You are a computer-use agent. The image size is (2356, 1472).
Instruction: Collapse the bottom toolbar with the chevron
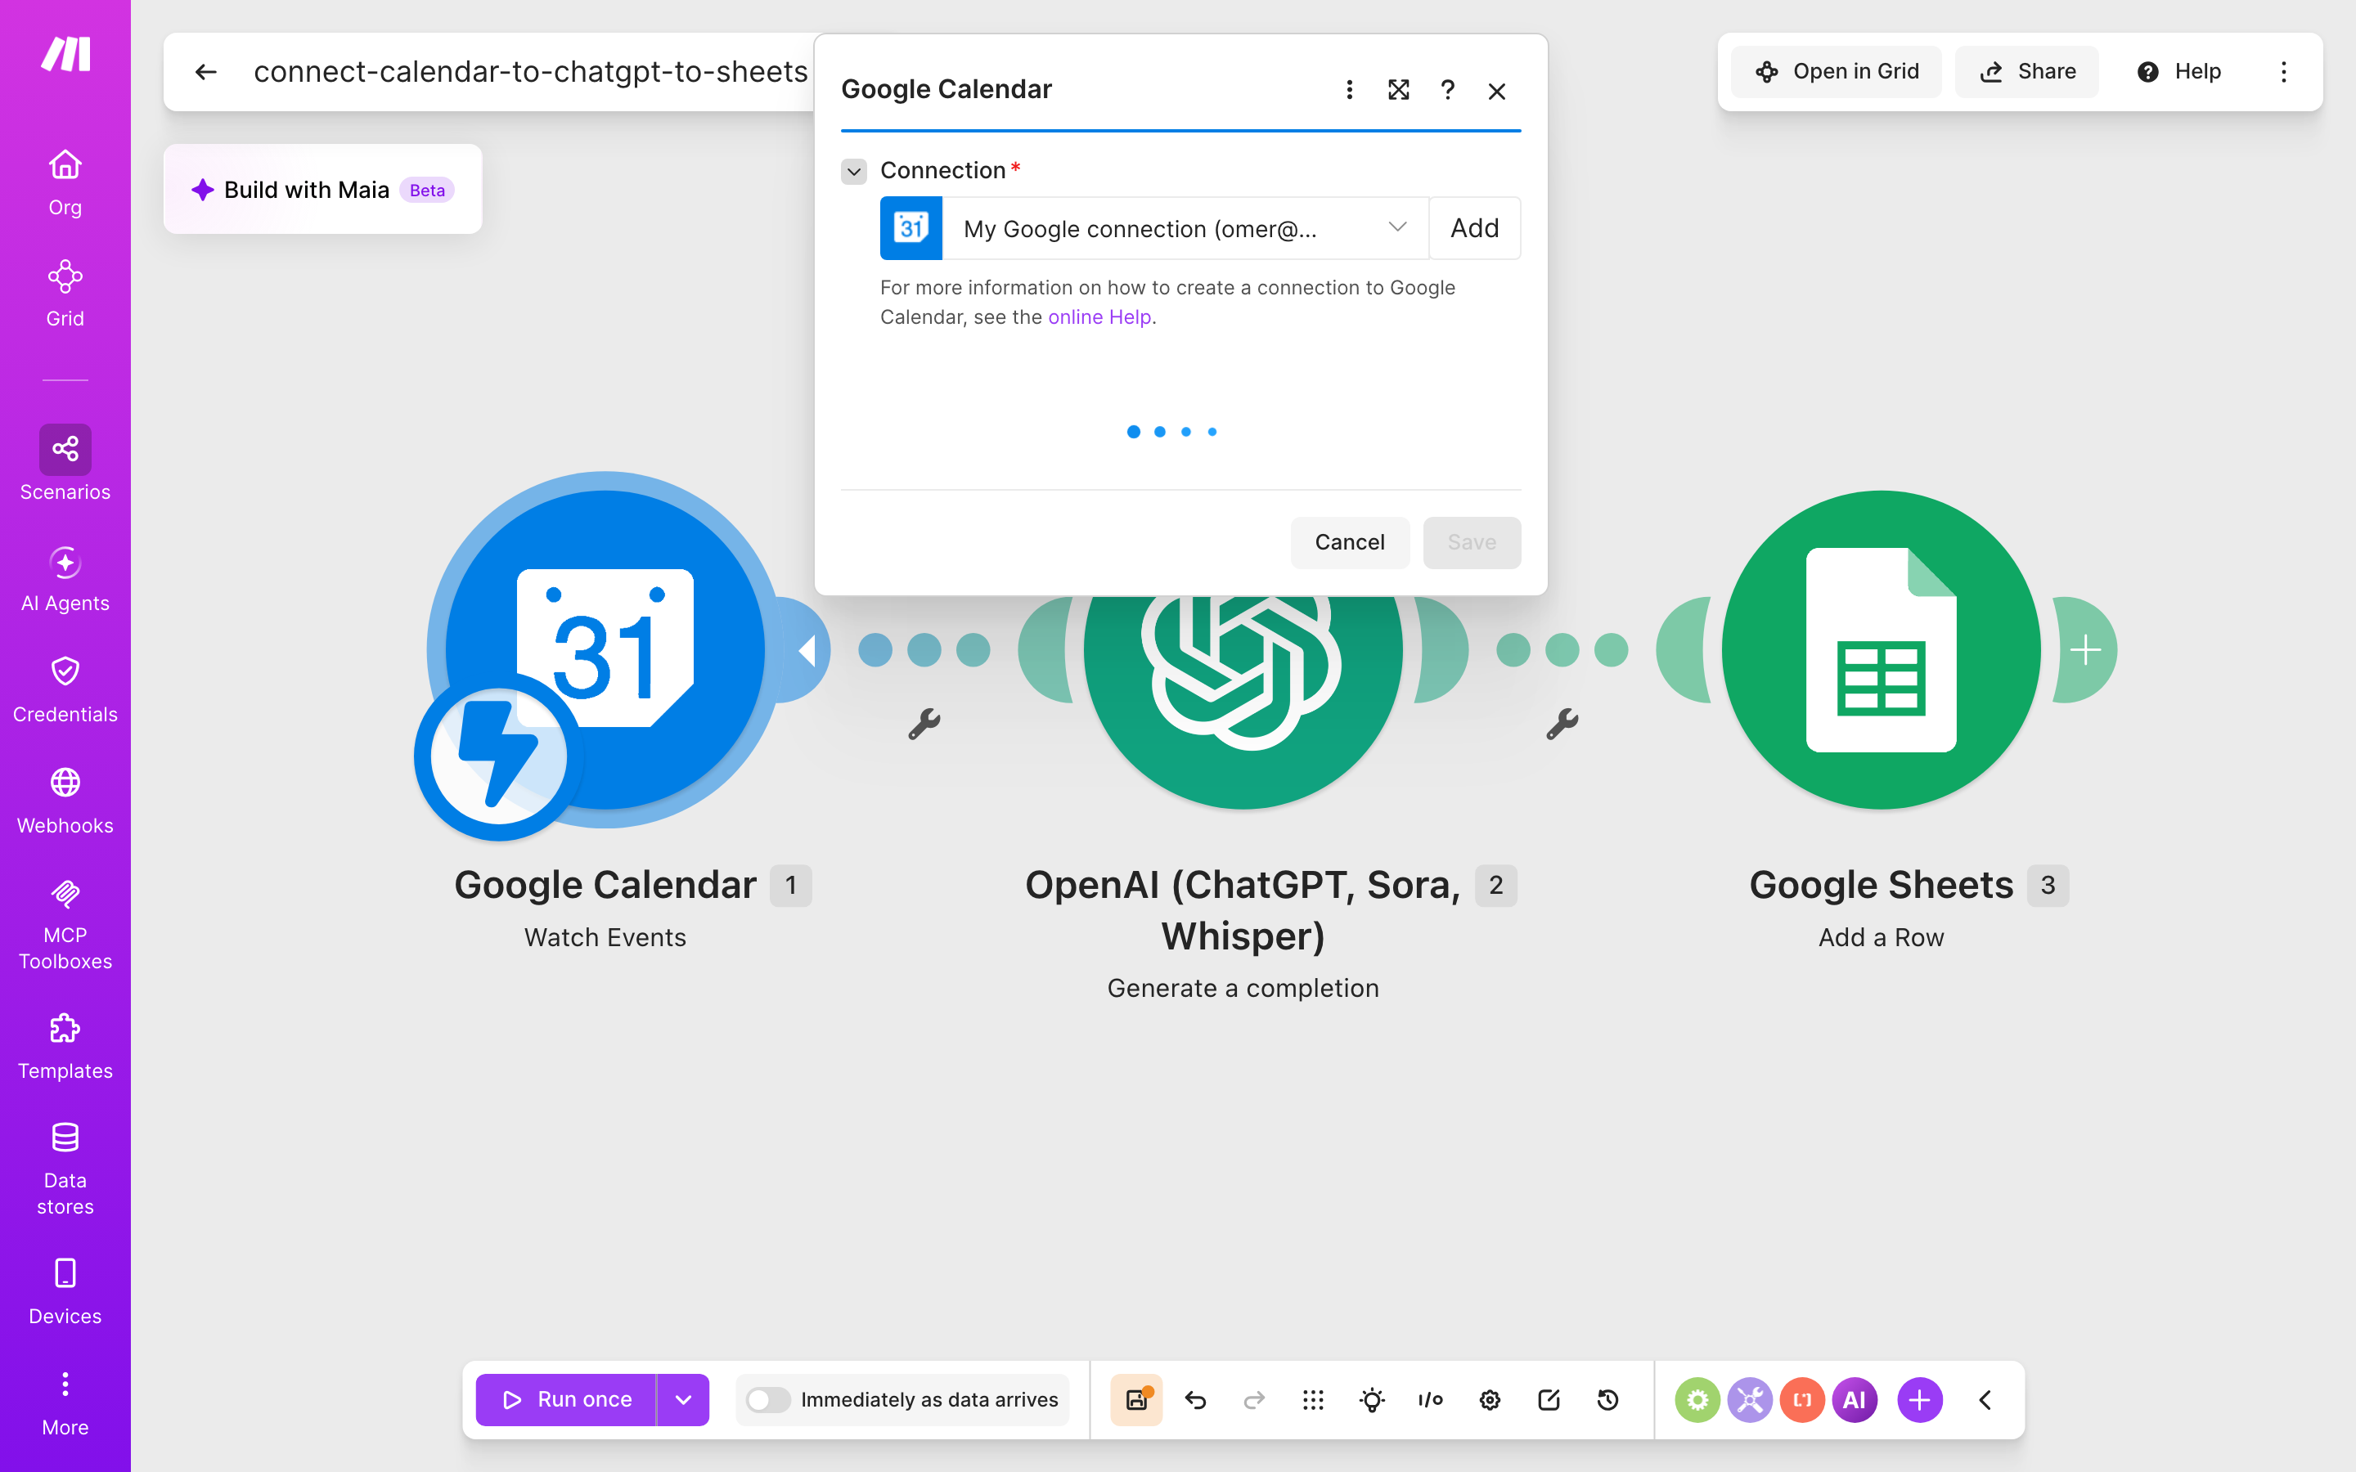[x=1985, y=1400]
